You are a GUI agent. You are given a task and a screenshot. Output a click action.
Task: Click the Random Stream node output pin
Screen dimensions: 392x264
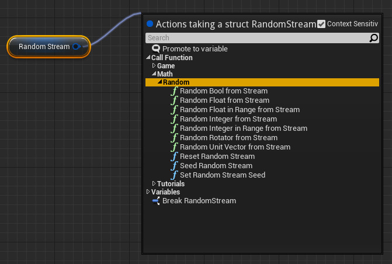(x=76, y=47)
